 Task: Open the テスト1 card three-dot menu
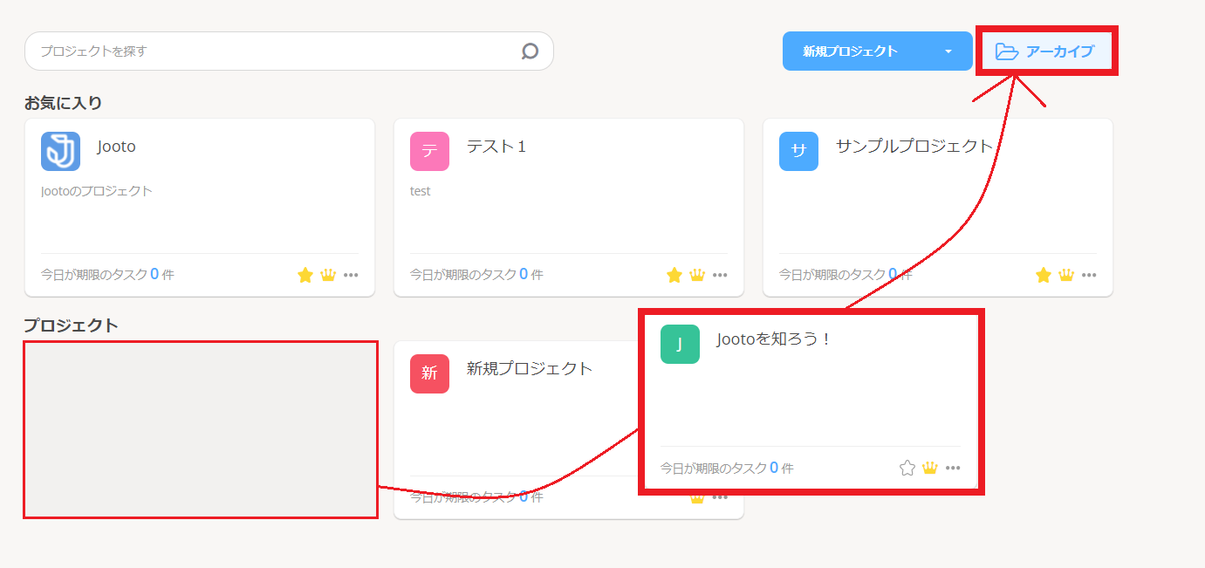[x=720, y=275]
